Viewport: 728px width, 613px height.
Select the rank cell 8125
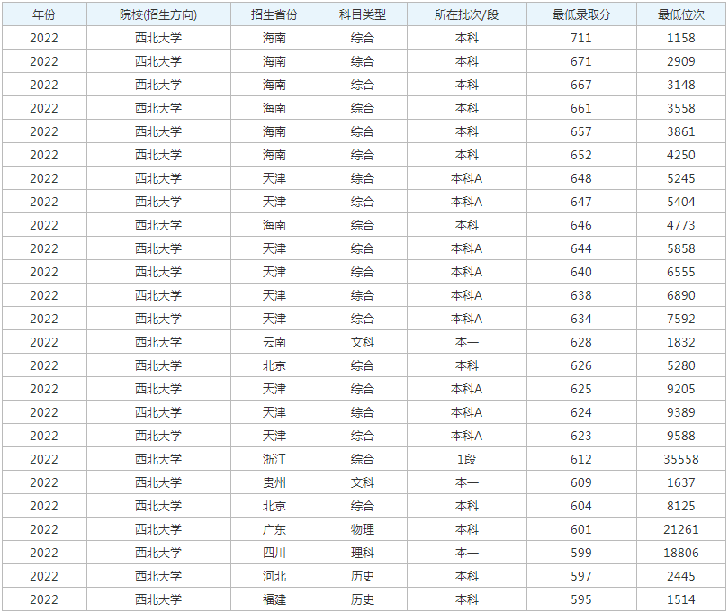point(681,506)
